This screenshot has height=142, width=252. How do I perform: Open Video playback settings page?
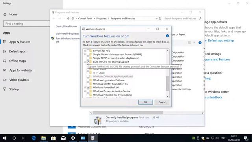tap(19, 80)
